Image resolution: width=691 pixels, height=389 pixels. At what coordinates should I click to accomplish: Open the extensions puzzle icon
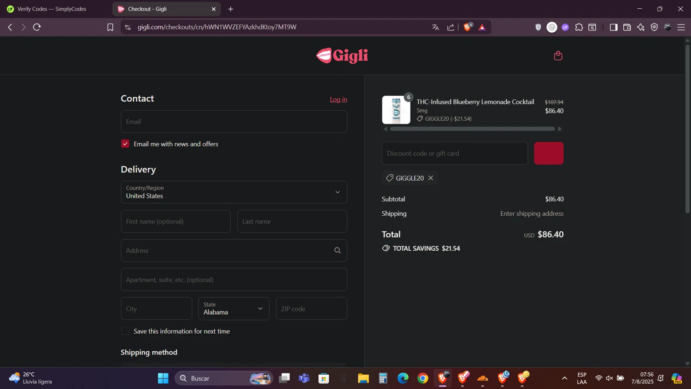click(x=579, y=27)
